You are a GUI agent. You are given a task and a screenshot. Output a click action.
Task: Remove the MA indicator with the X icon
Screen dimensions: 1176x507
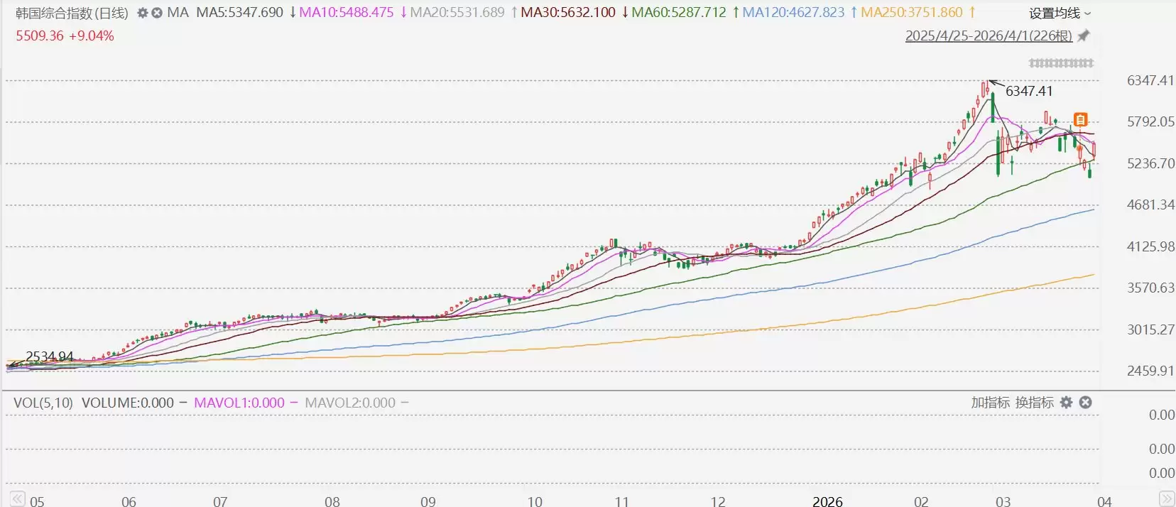coord(157,13)
